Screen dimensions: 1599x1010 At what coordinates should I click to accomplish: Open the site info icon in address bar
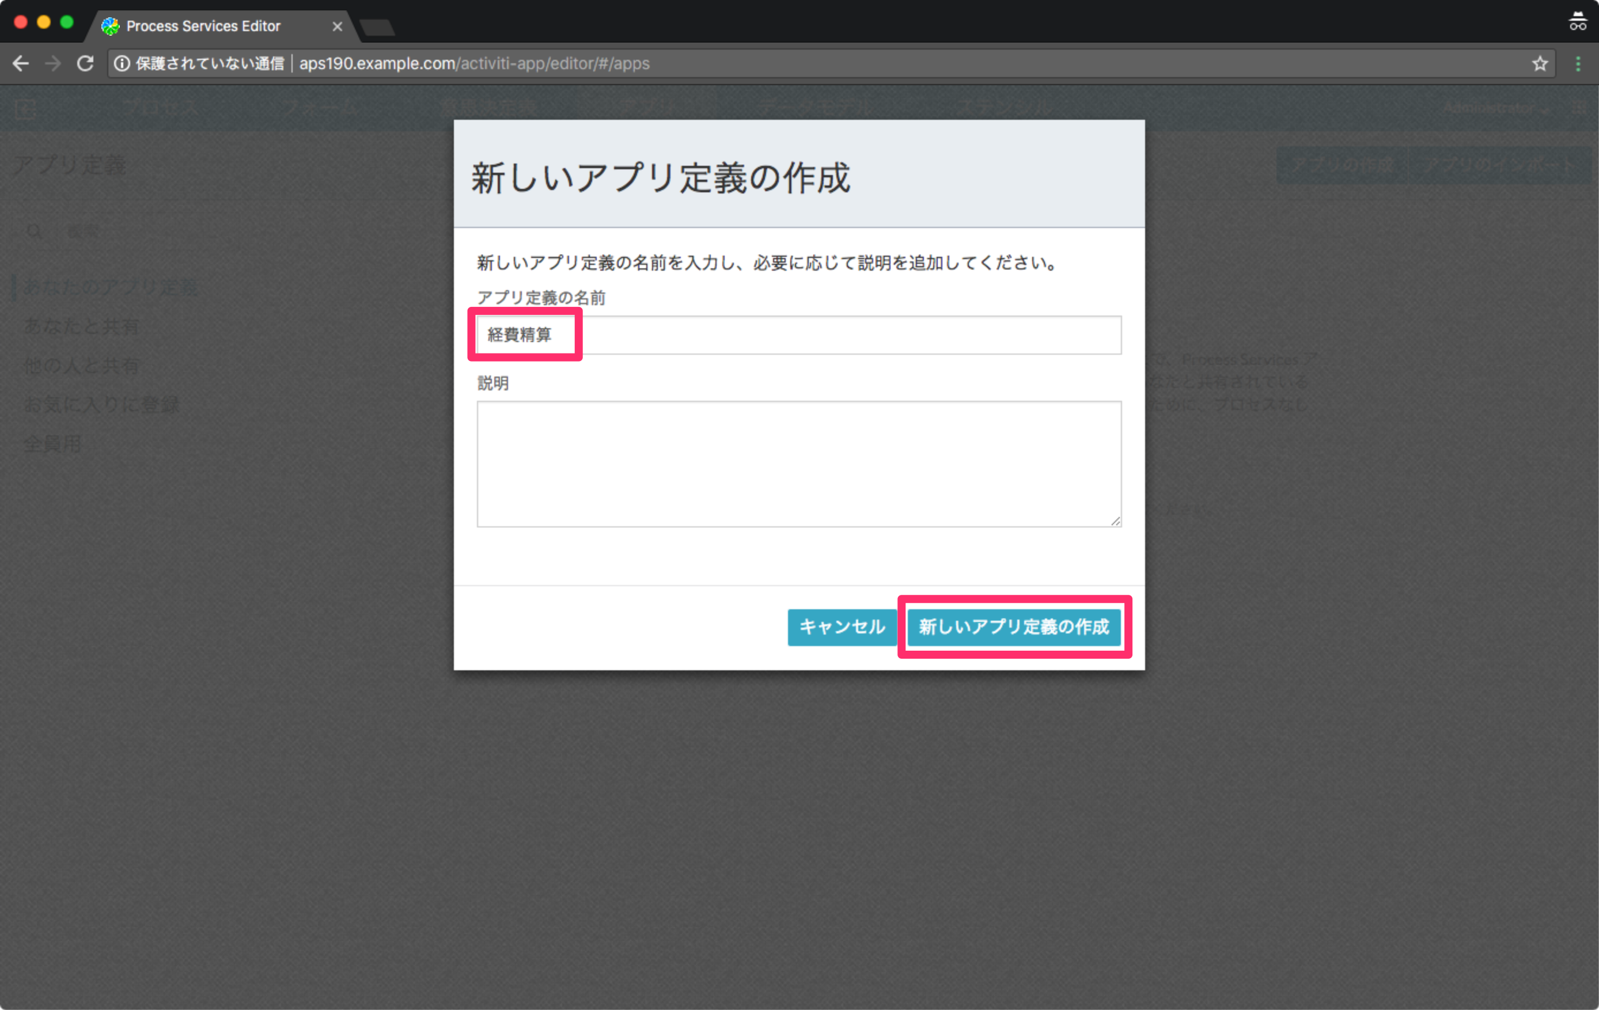(122, 64)
